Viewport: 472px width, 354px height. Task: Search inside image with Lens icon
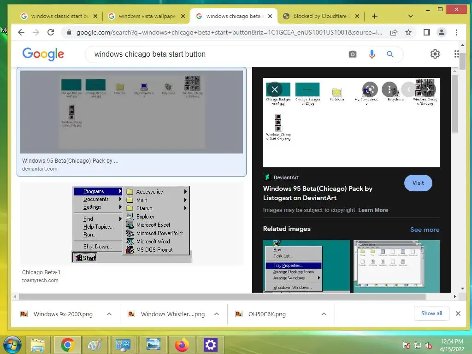tap(370, 89)
